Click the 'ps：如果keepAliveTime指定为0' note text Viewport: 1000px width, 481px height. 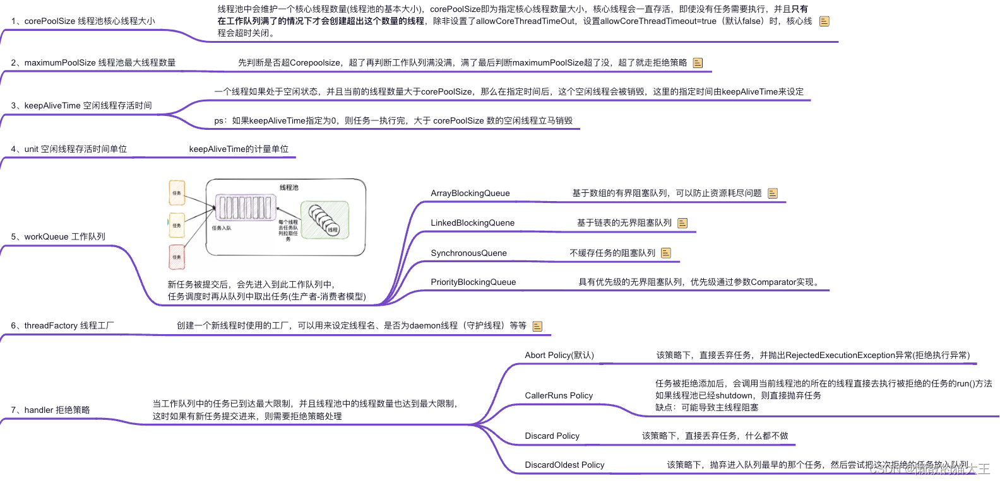(393, 121)
